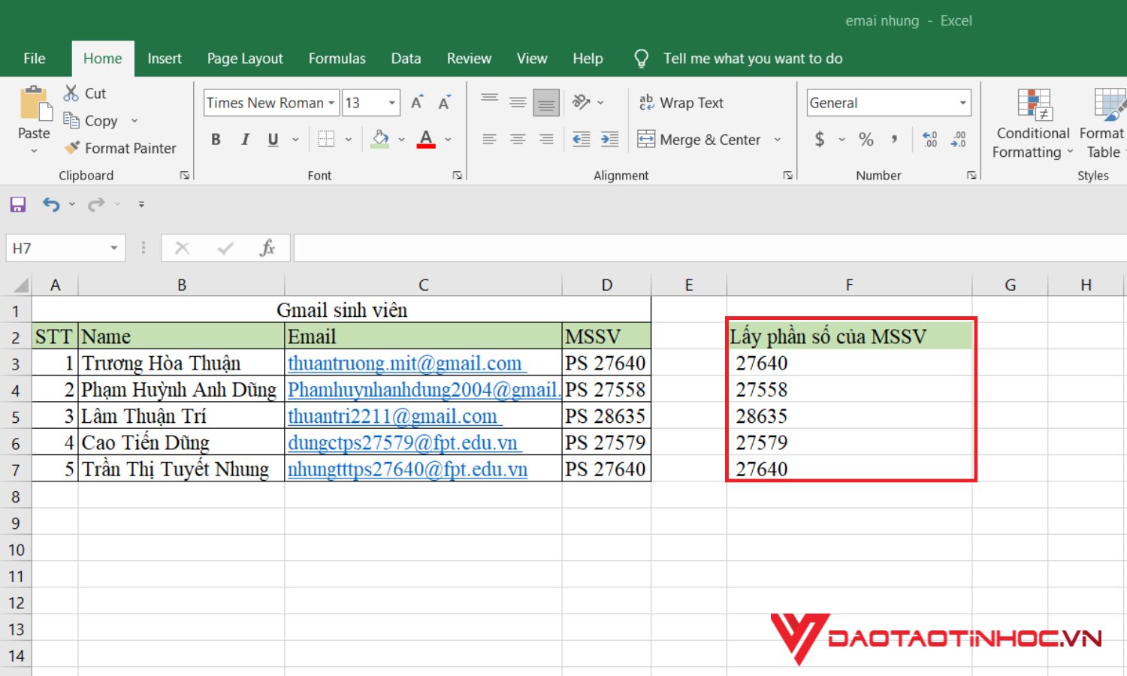Screen dimensions: 1127x676
Task: Click the Copy icon
Action: click(72, 120)
